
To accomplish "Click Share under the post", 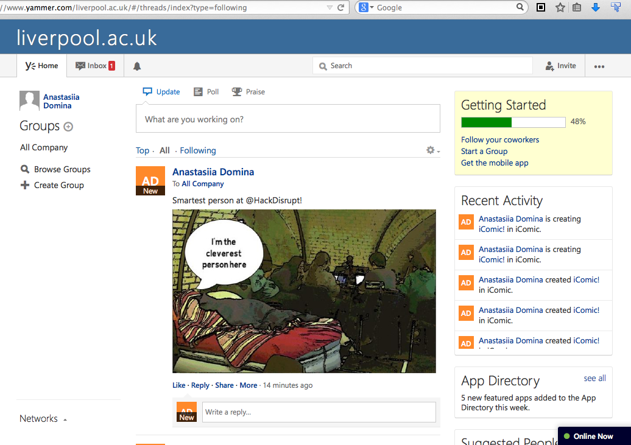I will pyautogui.click(x=224, y=385).
